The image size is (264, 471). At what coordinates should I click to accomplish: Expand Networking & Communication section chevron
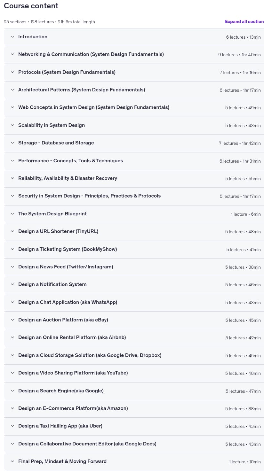click(12, 54)
